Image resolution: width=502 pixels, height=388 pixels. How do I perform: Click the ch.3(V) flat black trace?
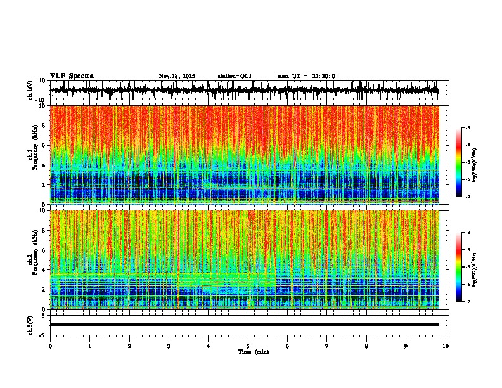pos(245,325)
